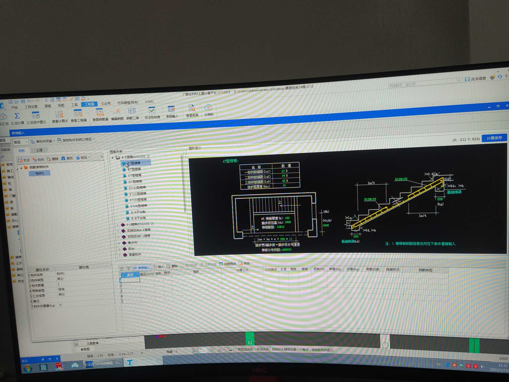Open the 复制构件到其它楼层 dropdown
This screenshot has width=509, height=382.
pos(76,140)
